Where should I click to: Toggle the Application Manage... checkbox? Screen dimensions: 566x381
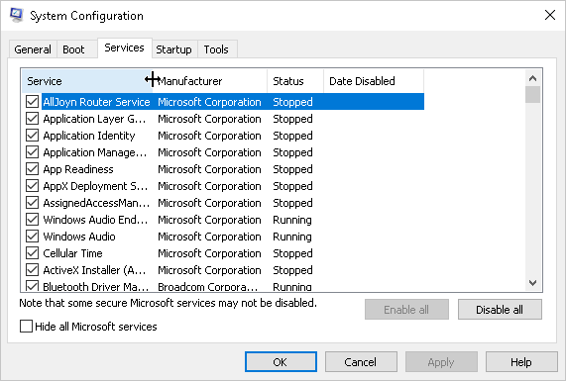click(x=32, y=152)
